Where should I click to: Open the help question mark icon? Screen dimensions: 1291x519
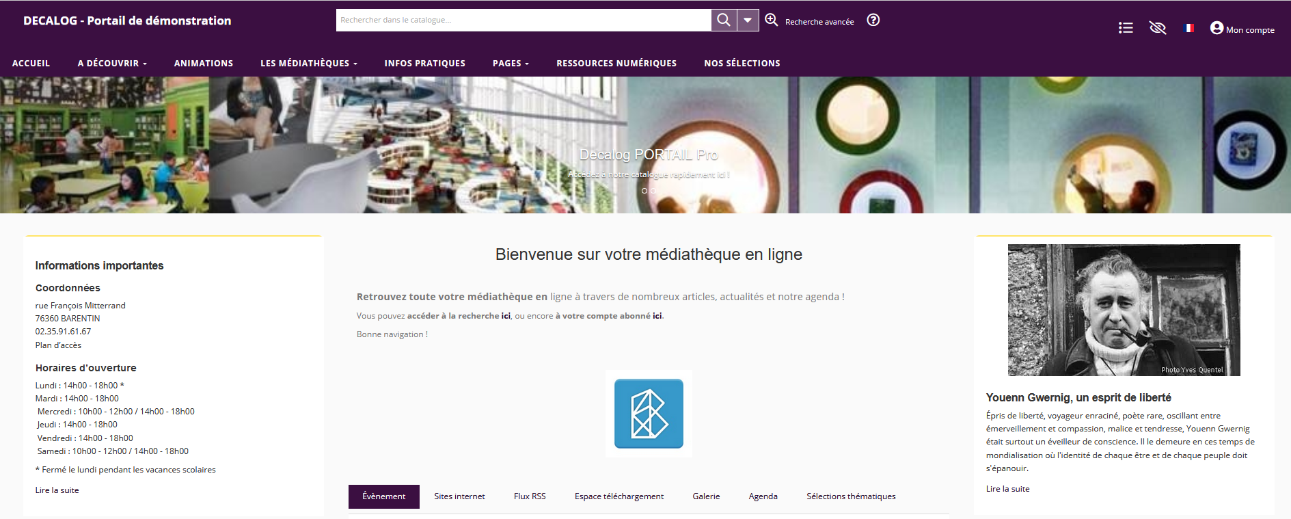click(x=873, y=20)
